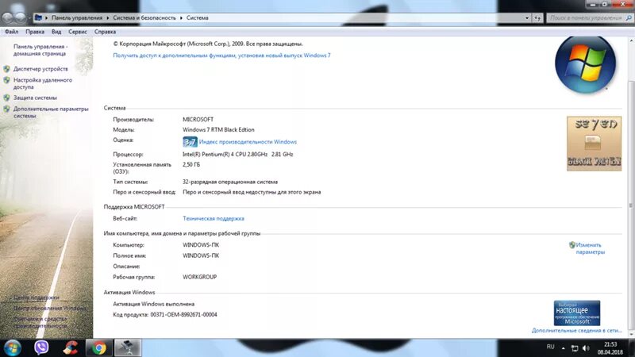Open the Вид menu

[56, 32]
